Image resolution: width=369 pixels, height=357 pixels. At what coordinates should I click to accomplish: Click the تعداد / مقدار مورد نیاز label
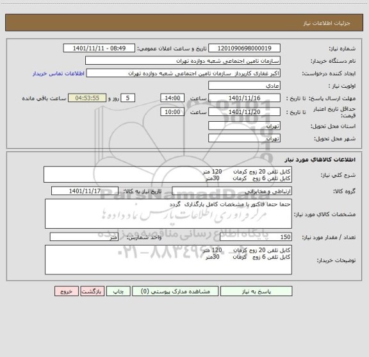(329, 237)
